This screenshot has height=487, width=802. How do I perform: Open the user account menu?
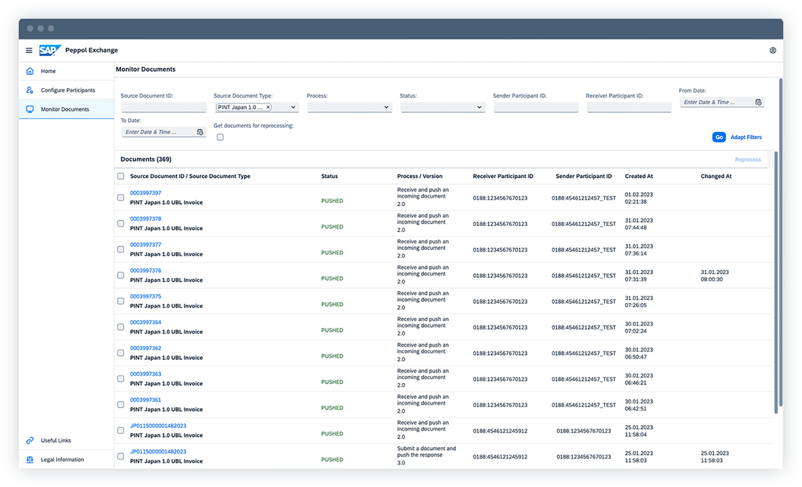coord(773,50)
